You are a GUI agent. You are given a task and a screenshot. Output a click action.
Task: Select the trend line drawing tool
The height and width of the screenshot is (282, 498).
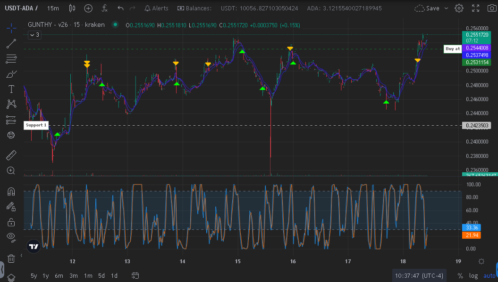tap(11, 44)
